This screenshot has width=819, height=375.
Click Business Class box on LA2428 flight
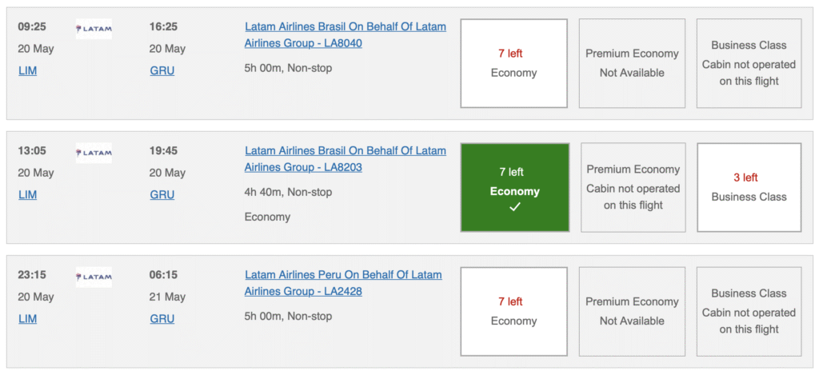click(x=749, y=311)
